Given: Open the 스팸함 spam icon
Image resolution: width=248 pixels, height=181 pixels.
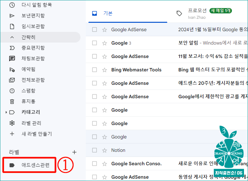Looking at the screenshot, I should tap(12, 91).
